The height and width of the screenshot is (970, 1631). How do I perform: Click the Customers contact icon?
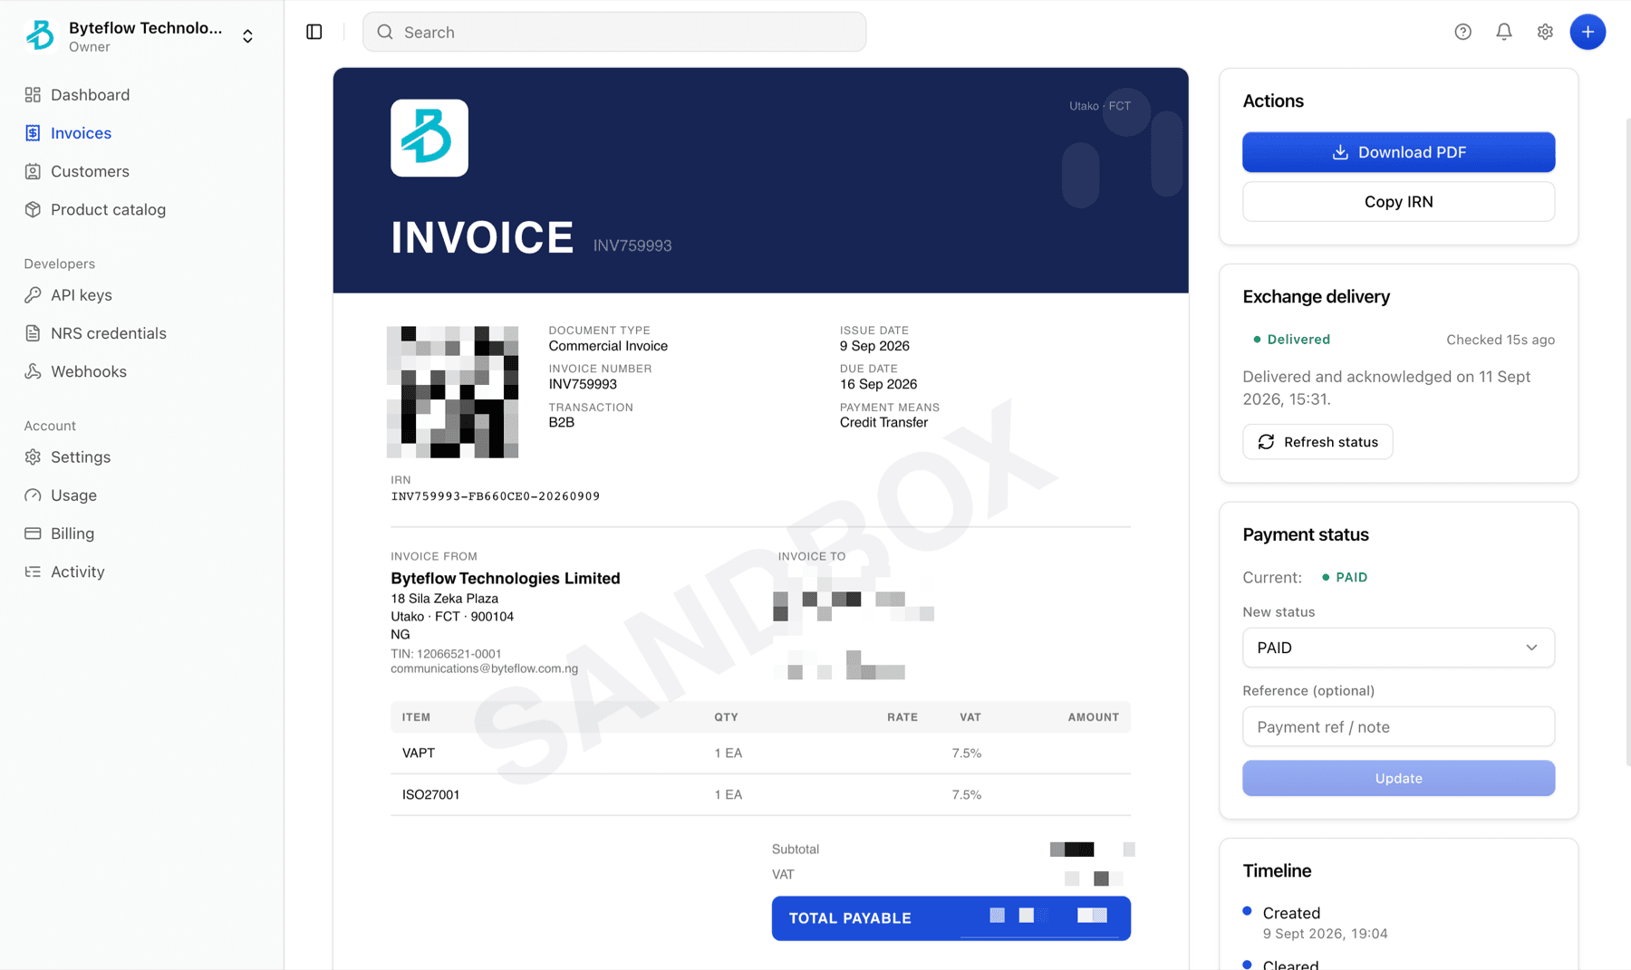click(33, 171)
